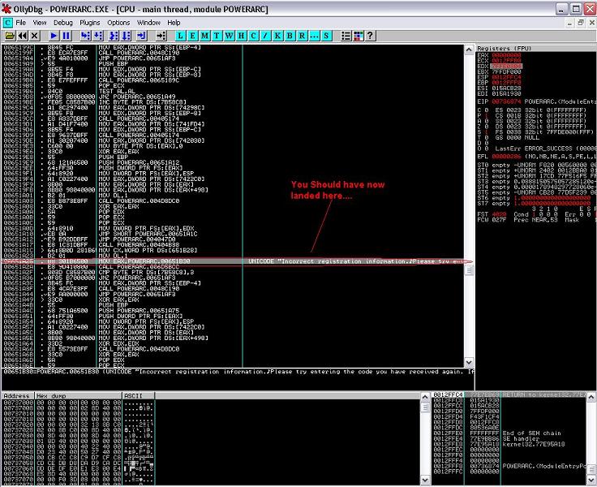Open Debugging options list icon
Viewport: 597px width, 487px height.
tap(346, 36)
